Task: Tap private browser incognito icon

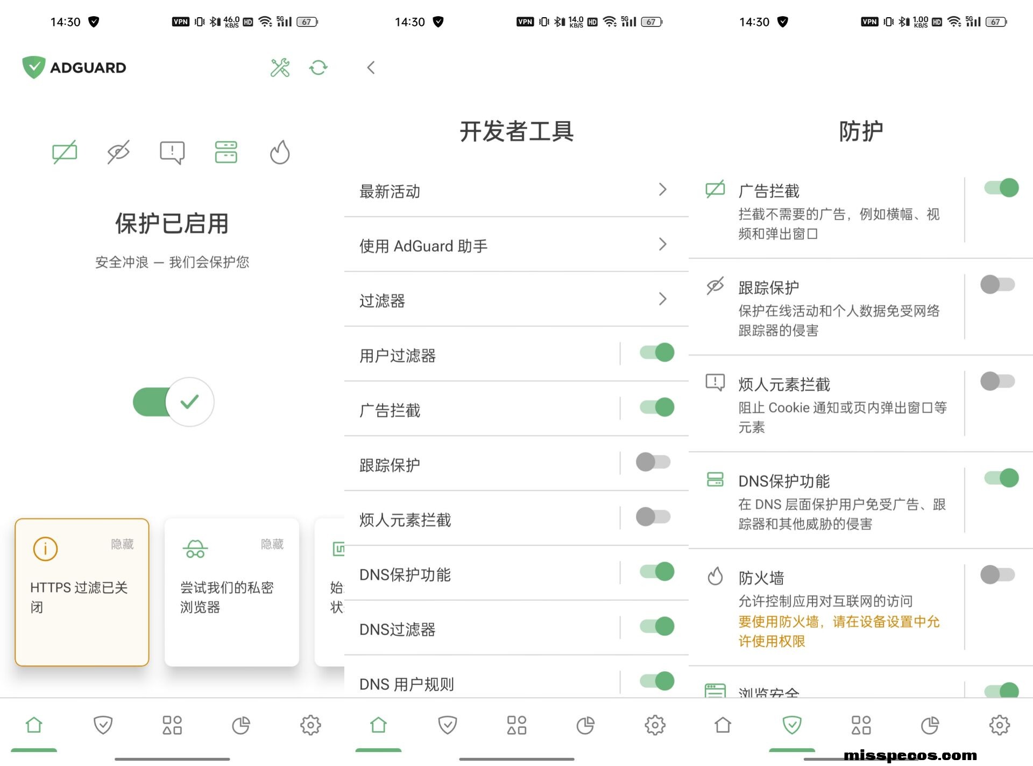Action: click(x=195, y=549)
